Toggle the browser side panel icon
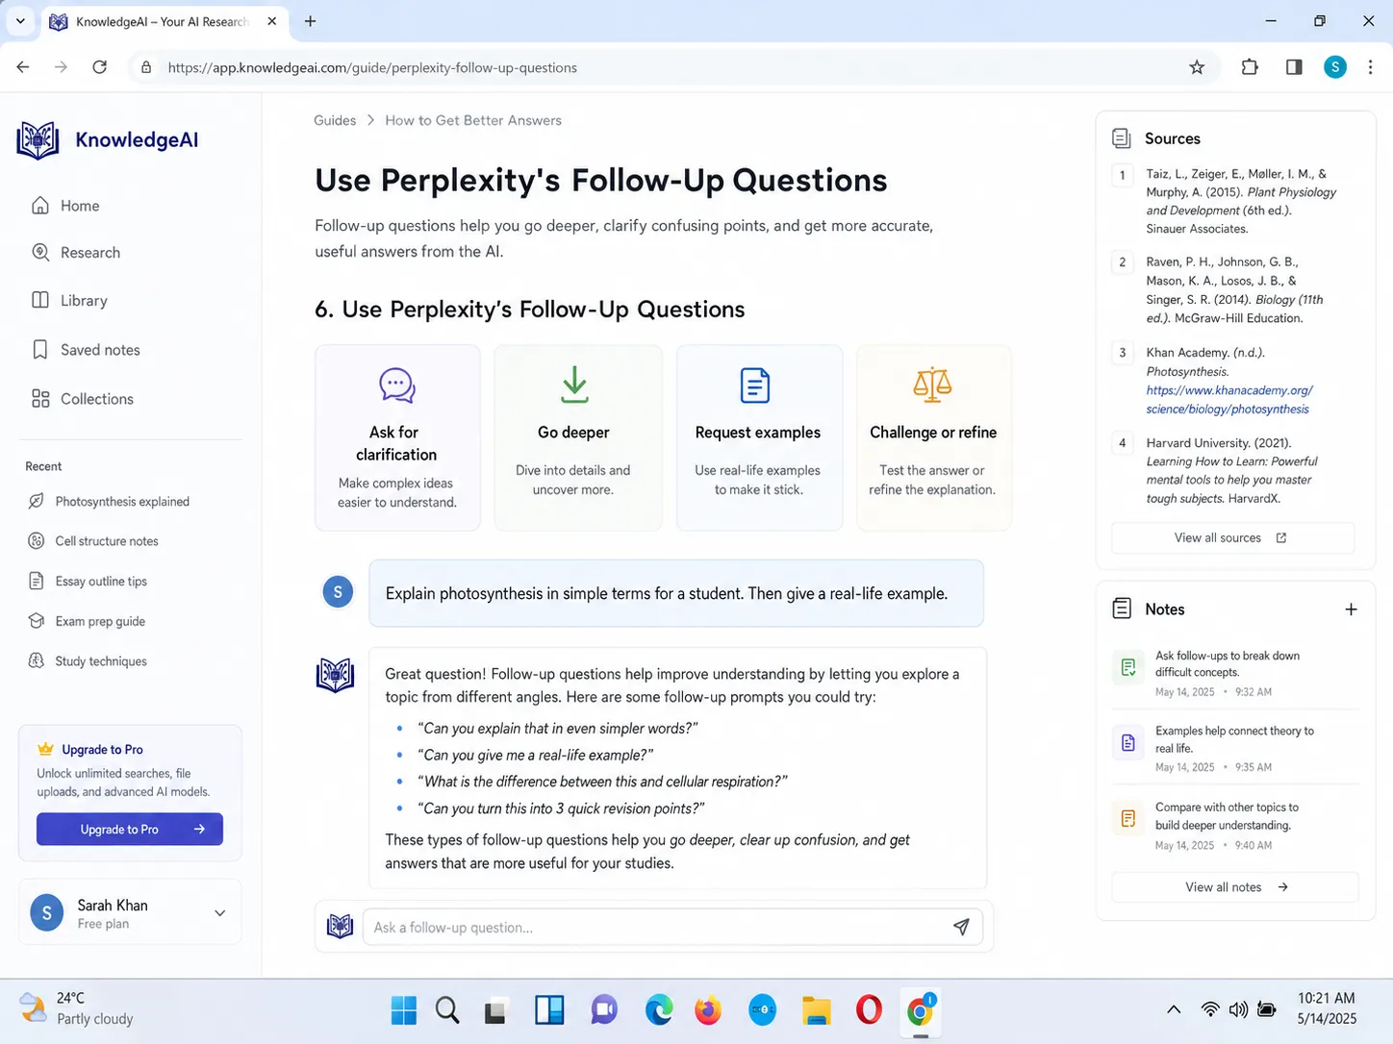Screen dimensions: 1393x1044 [x=1294, y=67]
